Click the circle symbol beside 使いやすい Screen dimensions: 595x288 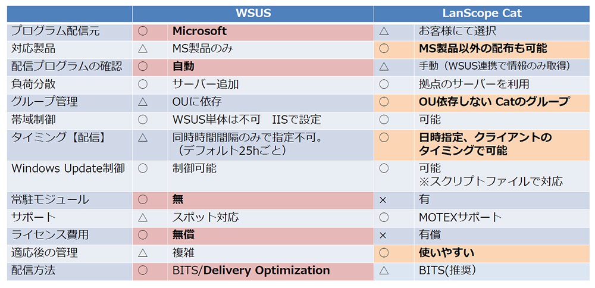pos(384,252)
